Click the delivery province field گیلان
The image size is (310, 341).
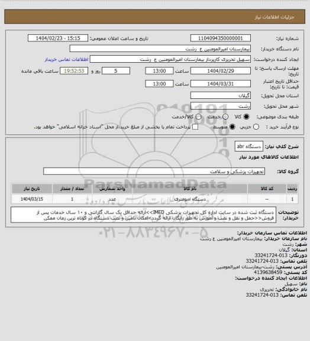(221, 95)
